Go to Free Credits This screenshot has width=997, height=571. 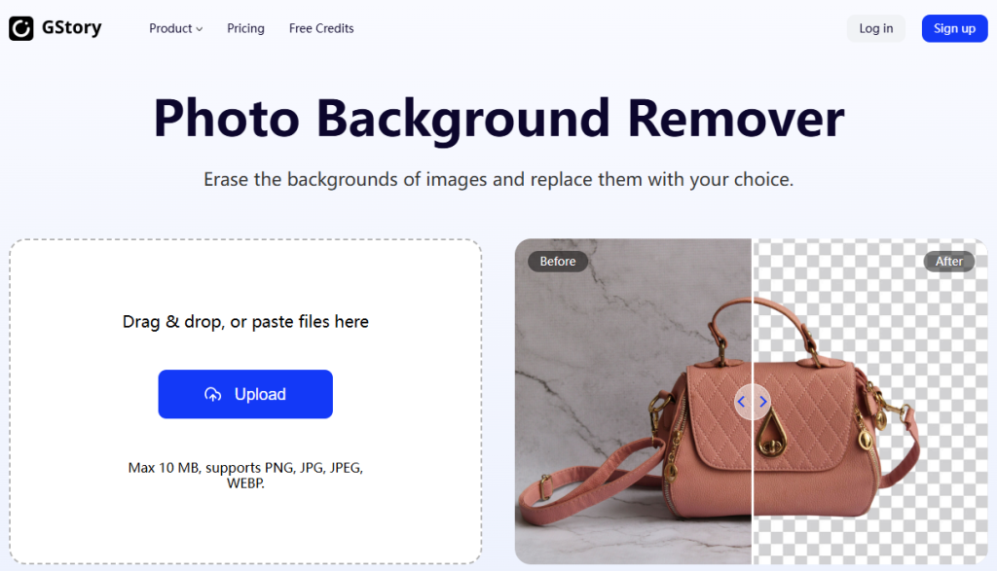[321, 28]
